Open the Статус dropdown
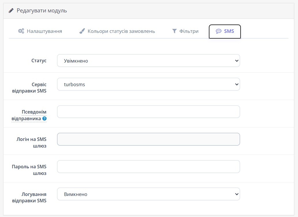Viewport: 298px width, 217px height. [x=149, y=61]
